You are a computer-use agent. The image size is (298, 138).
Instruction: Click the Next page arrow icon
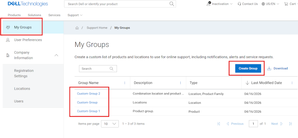point(282,124)
